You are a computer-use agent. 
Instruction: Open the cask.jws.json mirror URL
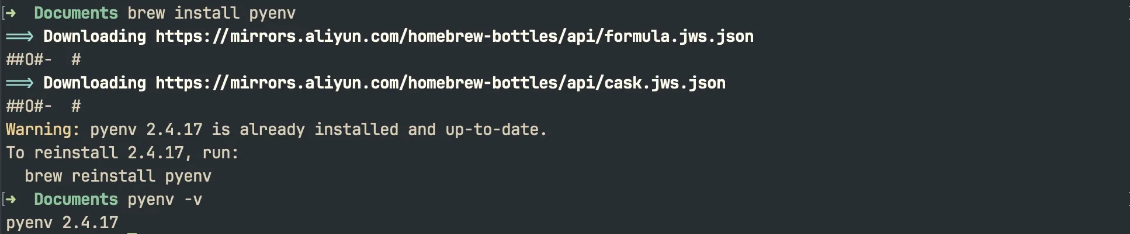click(440, 83)
